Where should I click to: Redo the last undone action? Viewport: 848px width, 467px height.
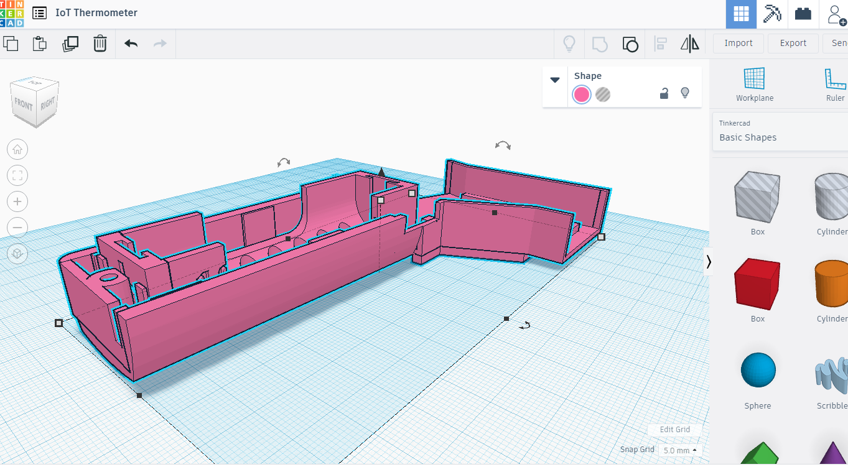160,44
